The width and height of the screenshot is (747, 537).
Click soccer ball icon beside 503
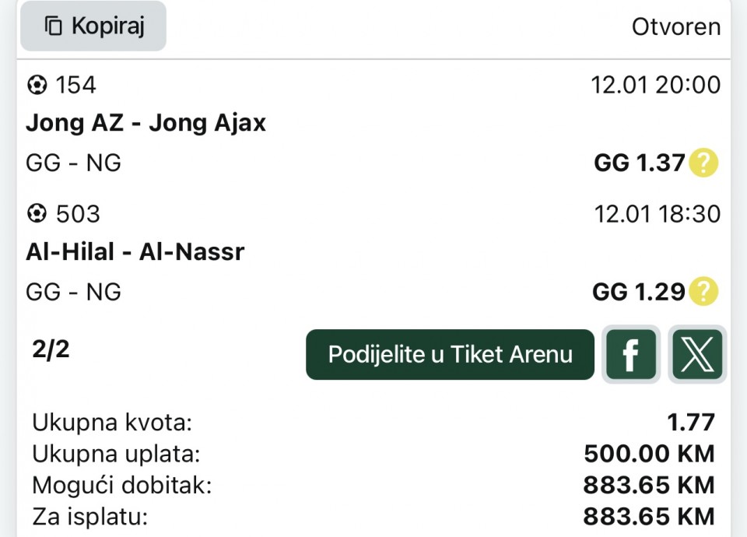[37, 213]
